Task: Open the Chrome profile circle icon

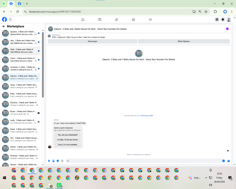Action: [225, 12]
